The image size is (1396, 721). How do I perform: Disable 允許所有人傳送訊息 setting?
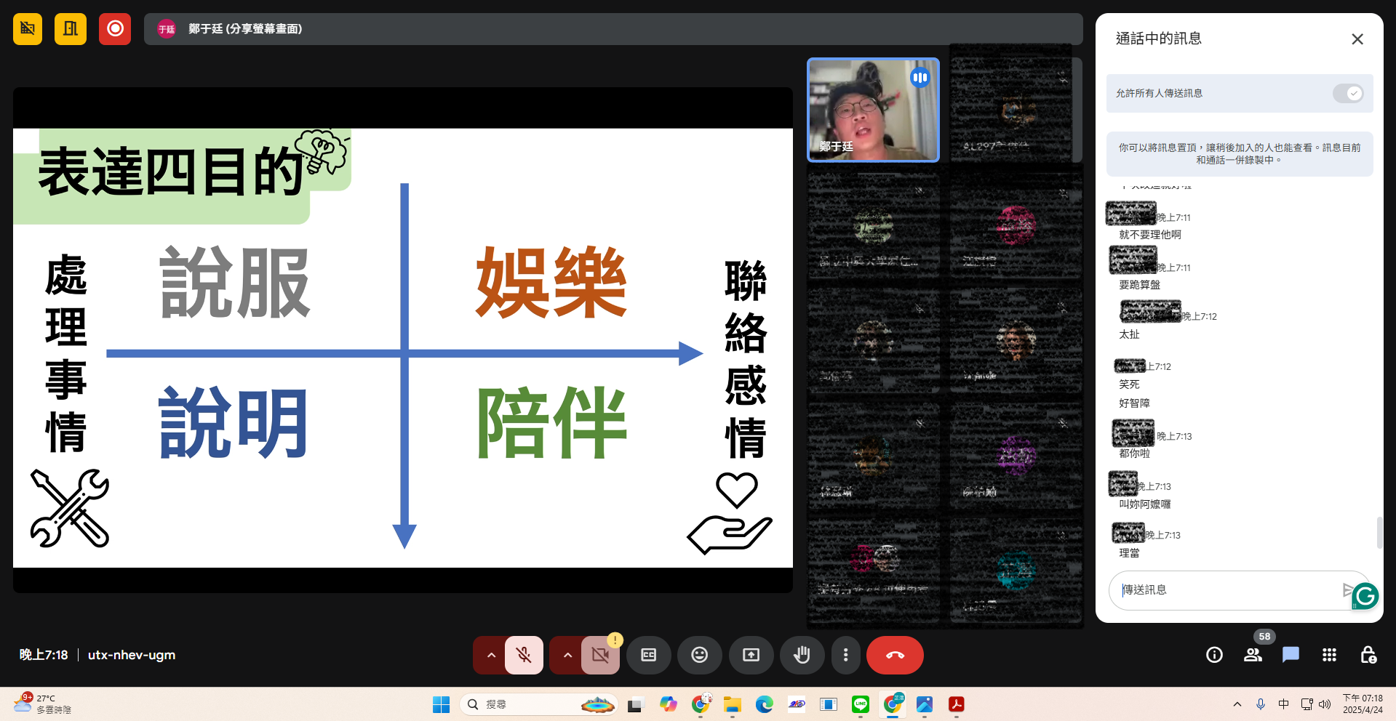[1347, 93]
